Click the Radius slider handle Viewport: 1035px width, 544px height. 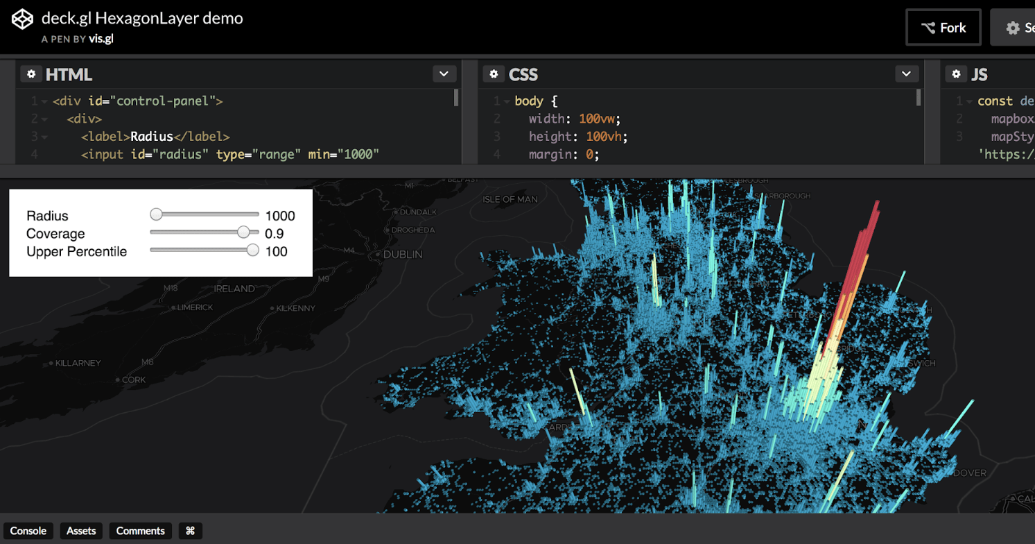[155, 214]
